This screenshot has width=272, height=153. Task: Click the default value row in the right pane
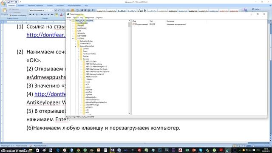(x=159, y=24)
